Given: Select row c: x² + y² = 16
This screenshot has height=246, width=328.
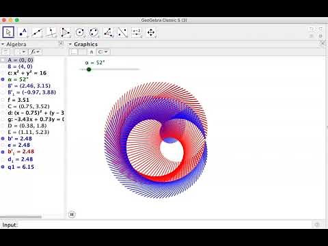Looking at the screenshot, I should tap(27, 73).
